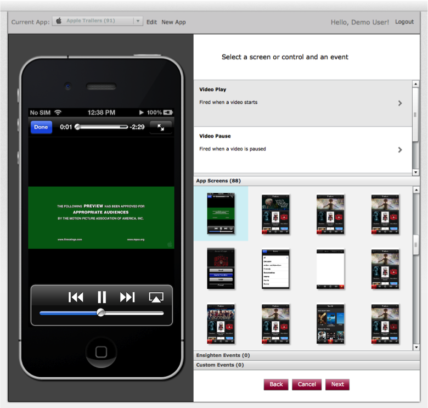Log out using the Logout link
This screenshot has width=428, height=408.
point(404,22)
